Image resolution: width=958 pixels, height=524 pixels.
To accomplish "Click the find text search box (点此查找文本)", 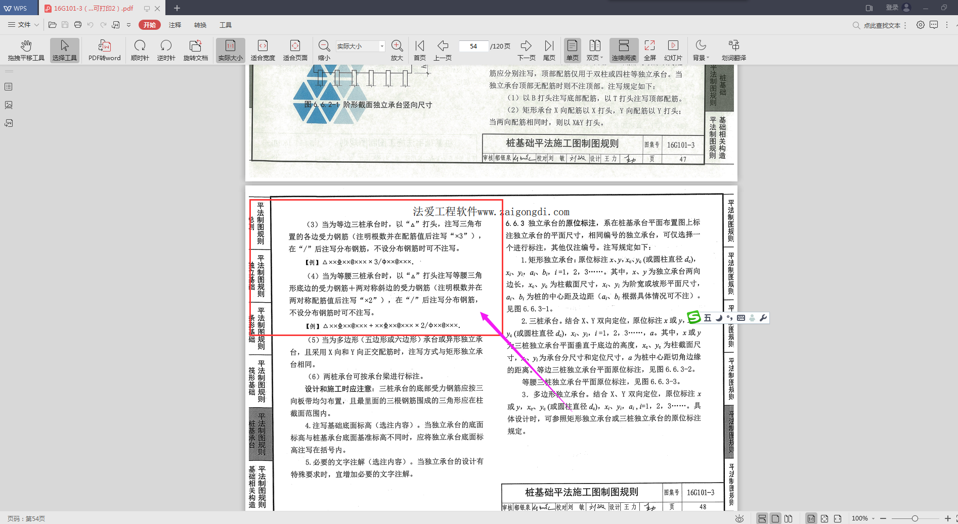I will pos(882,25).
